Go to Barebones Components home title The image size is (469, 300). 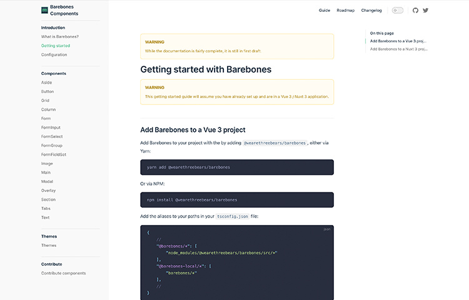[64, 10]
